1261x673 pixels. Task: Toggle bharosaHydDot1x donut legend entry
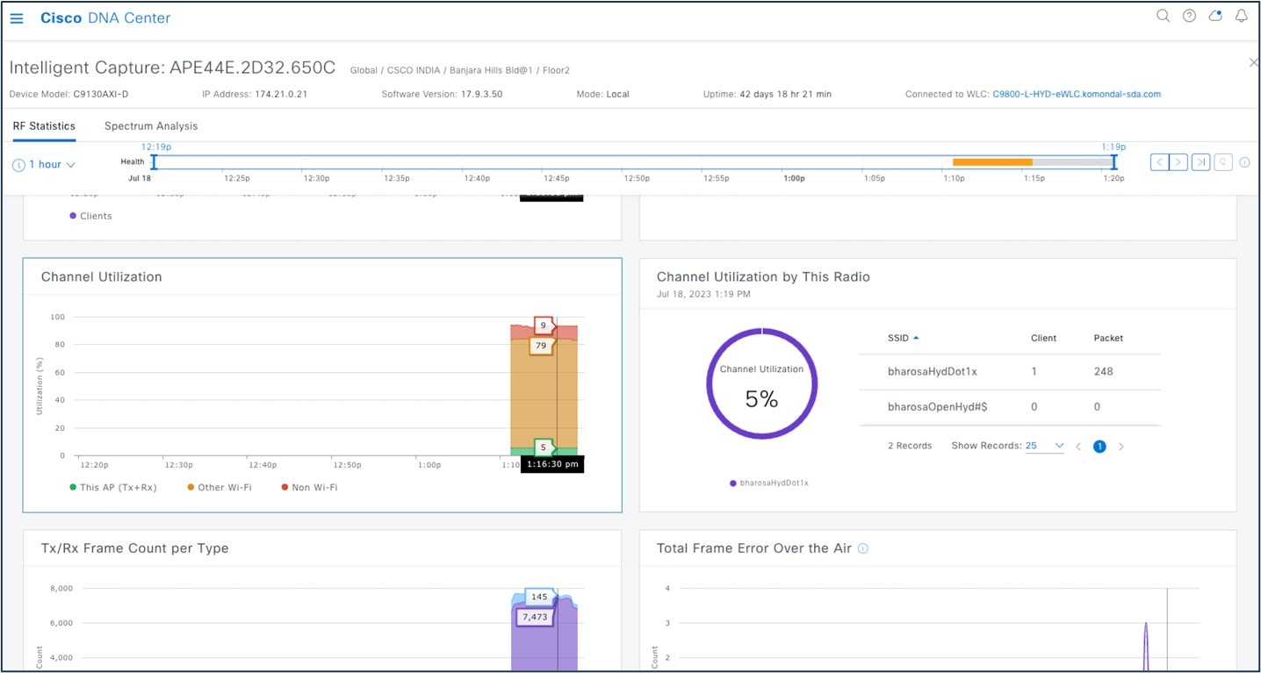coord(769,483)
